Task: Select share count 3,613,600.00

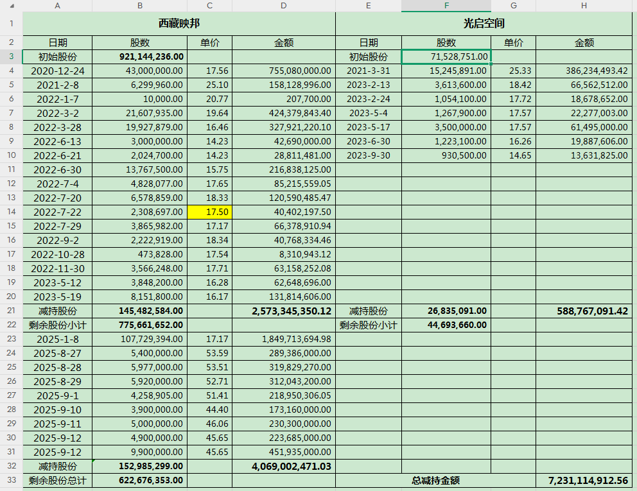Action: click(446, 85)
